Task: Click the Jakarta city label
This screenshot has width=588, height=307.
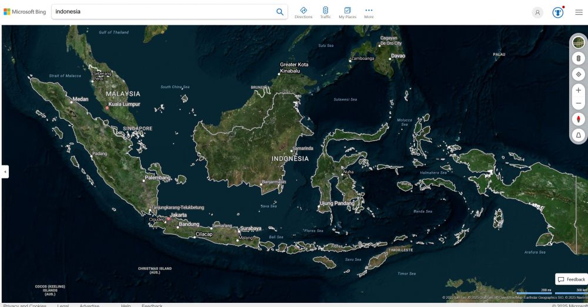Action: coord(178,215)
